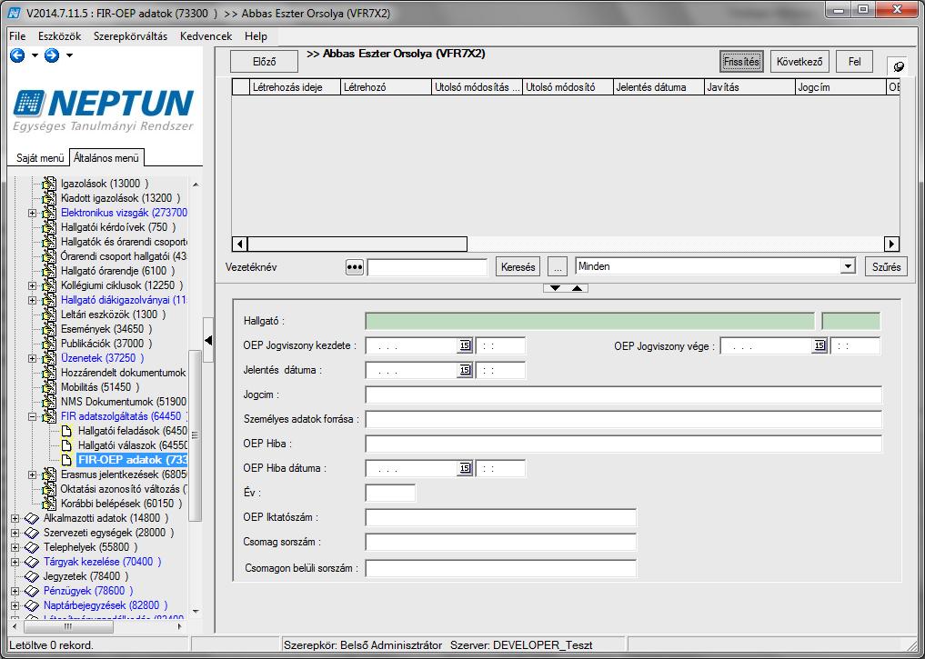The width and height of the screenshot is (925, 659).
Task: Click the Jegyzetek (78400) folder icon
Action: click(x=32, y=576)
